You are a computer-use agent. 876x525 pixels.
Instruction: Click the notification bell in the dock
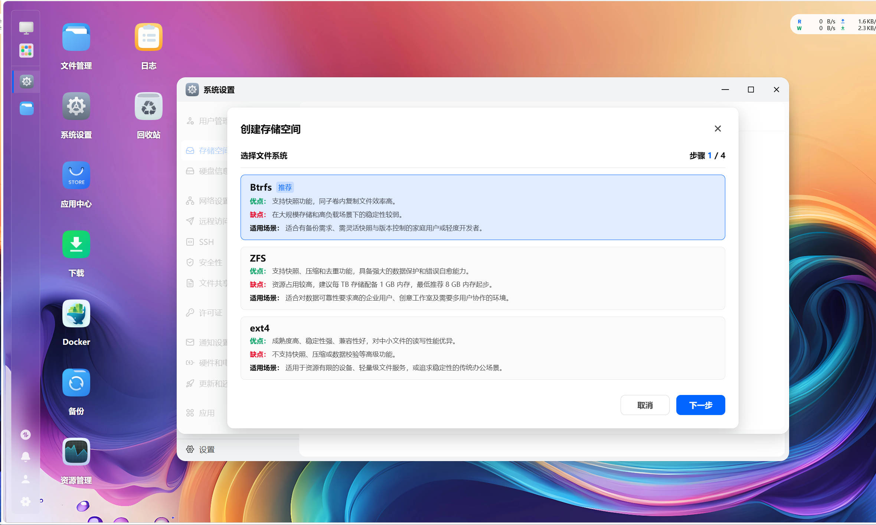26,457
